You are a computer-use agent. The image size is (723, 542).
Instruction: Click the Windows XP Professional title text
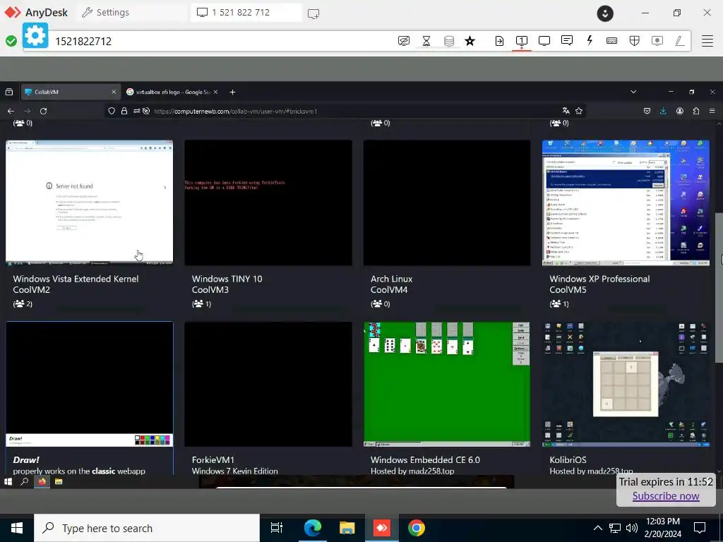click(x=599, y=279)
